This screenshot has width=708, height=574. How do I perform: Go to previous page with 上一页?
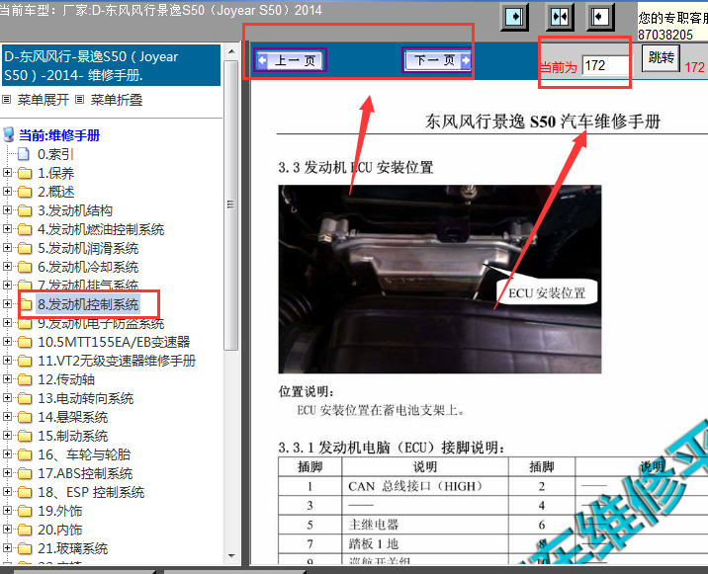point(290,60)
